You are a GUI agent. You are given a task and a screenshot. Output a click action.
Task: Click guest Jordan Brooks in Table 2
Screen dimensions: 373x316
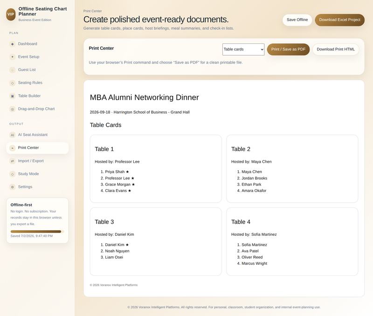tap(254, 178)
